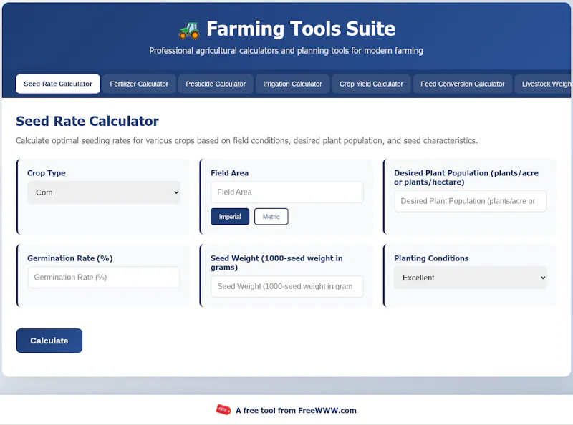
Task: Open the Irrigation Calculator tab
Action: click(292, 84)
